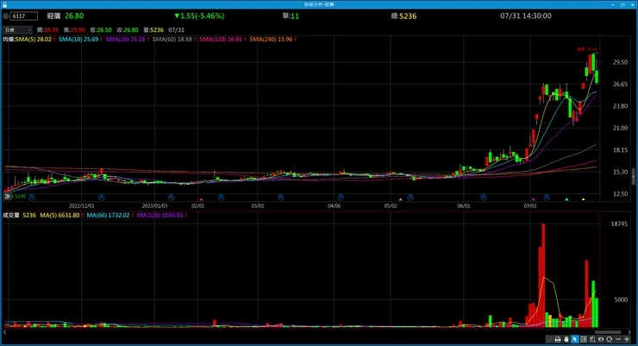Open the 日線 period dropdown

(x=17, y=29)
